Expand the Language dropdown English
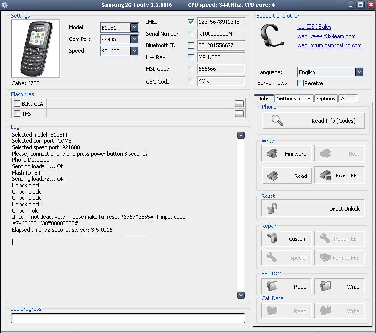The height and width of the screenshot is (333, 376). pyautogui.click(x=359, y=72)
